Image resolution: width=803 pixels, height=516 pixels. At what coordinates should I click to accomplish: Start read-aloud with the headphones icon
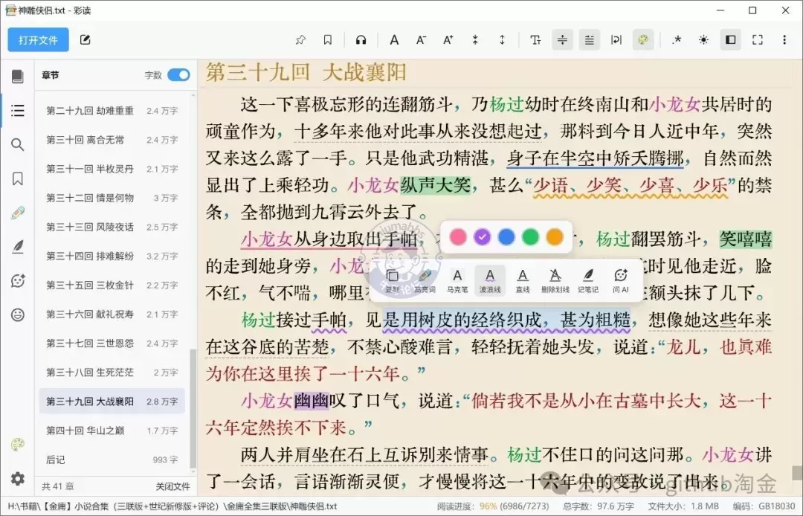tap(361, 40)
